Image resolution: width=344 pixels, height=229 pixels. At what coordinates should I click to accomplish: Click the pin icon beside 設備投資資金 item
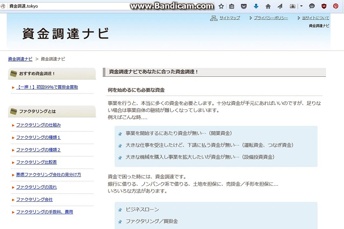tap(120, 157)
